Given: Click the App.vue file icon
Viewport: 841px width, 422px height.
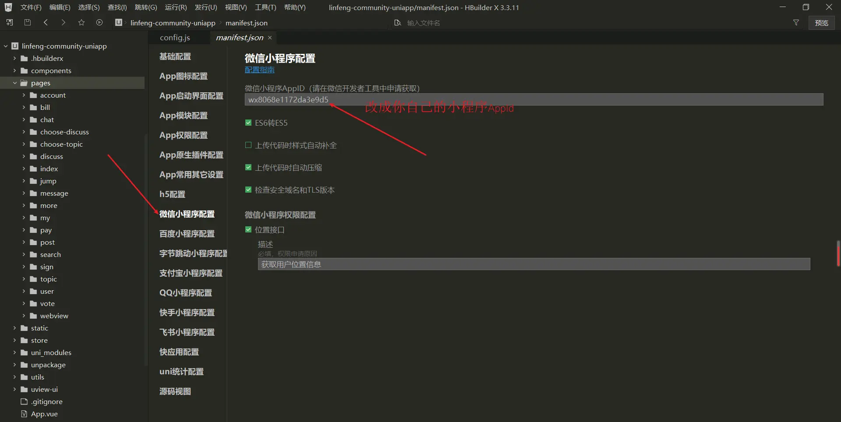Looking at the screenshot, I should tap(24, 414).
